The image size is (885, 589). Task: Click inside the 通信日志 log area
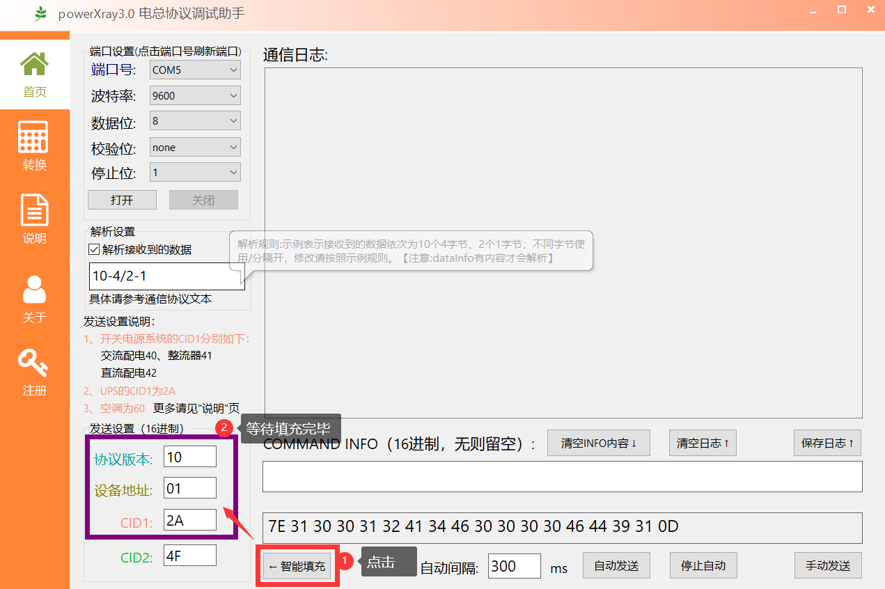coord(563,243)
